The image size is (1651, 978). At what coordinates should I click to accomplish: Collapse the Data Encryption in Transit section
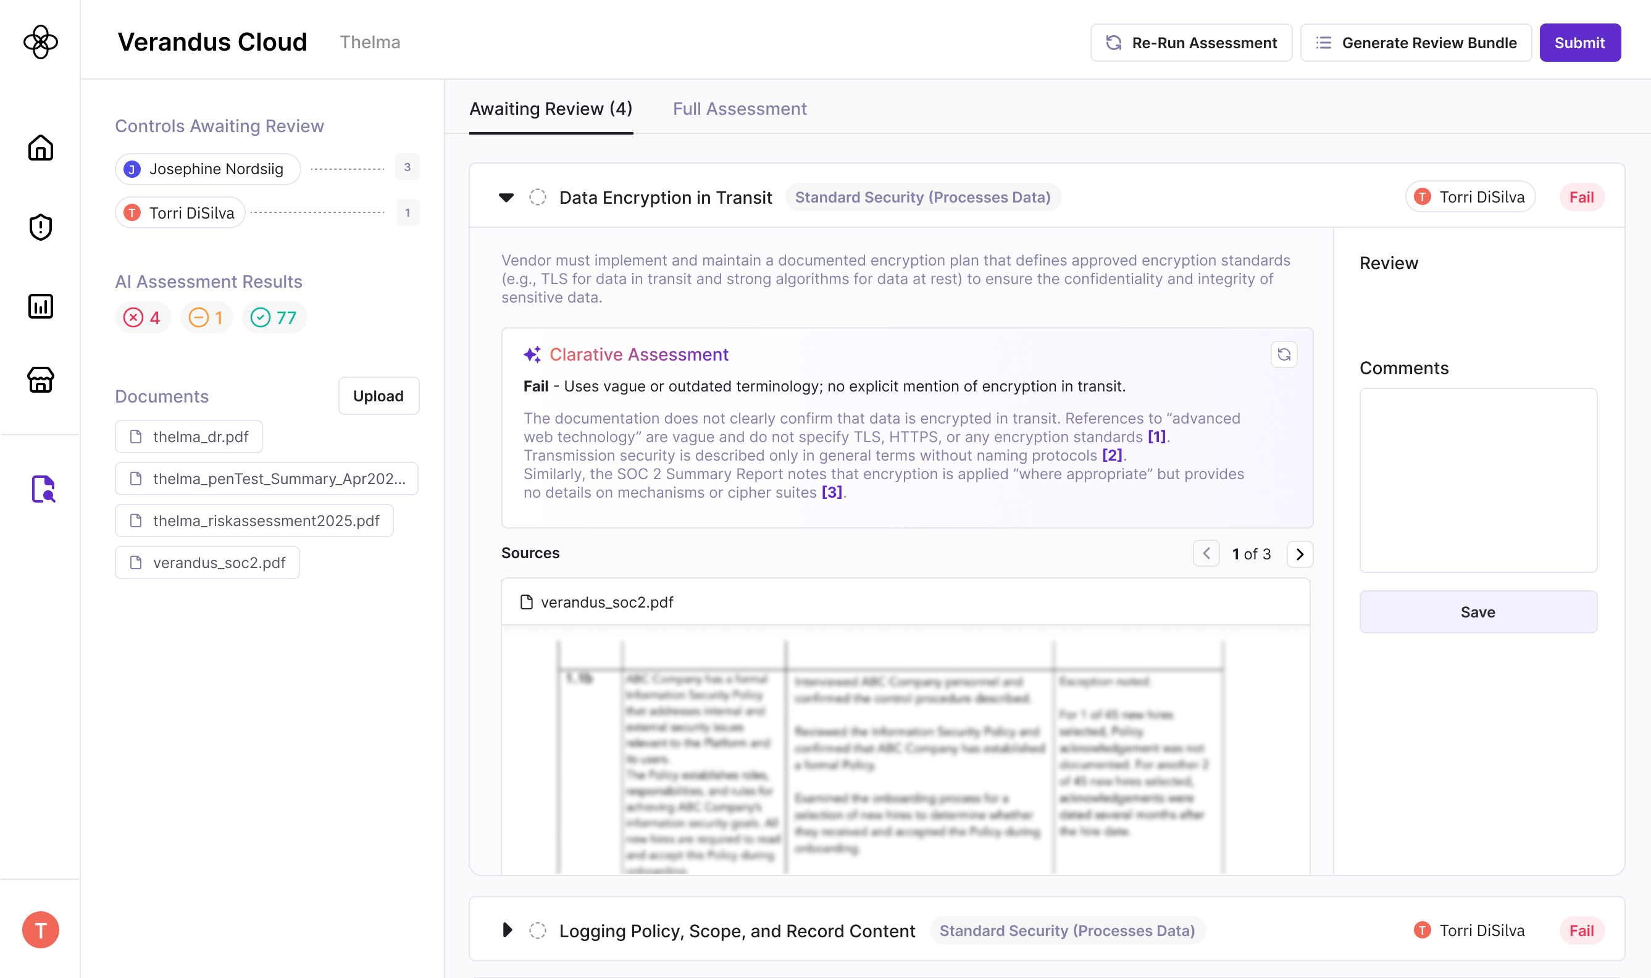click(506, 197)
